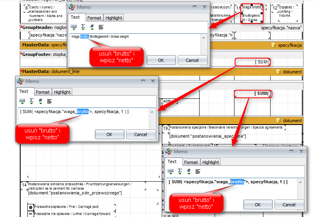Select 'Przewoźne zapłacone / Frei' label
The height and width of the screenshot is (217, 315).
[x=66, y=207]
